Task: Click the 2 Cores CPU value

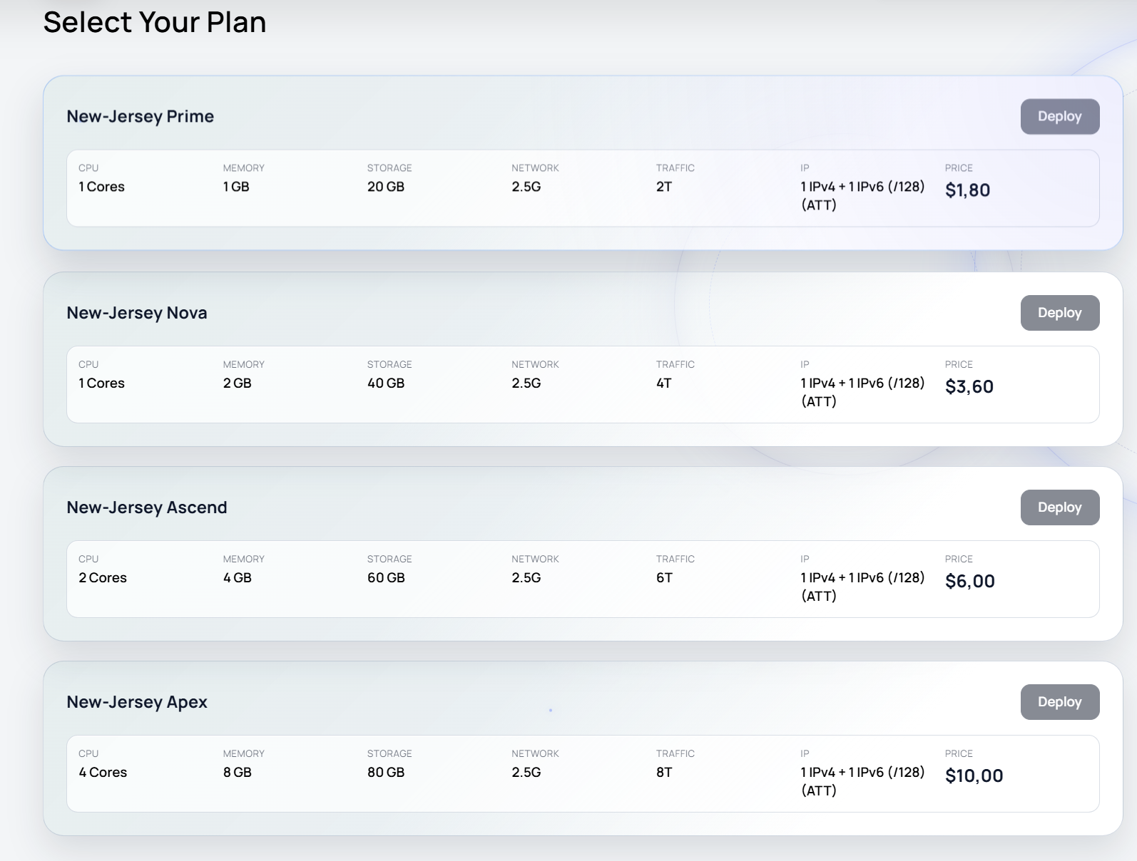Action: [x=102, y=578]
